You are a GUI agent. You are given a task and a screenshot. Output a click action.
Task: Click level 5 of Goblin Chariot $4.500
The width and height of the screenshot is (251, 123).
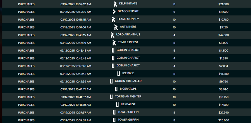pos(174,51)
